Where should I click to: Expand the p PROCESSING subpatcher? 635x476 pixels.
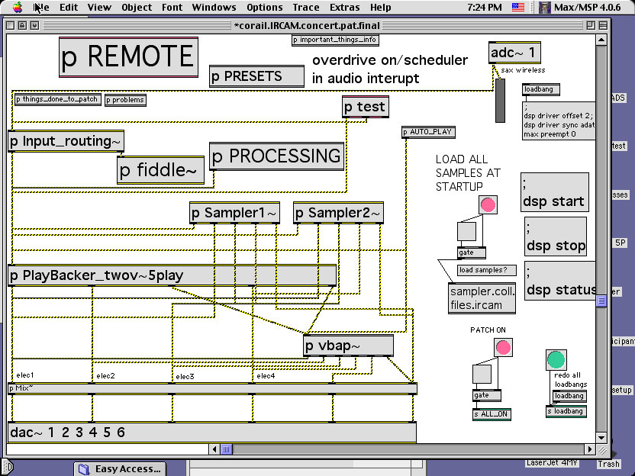pos(276,156)
